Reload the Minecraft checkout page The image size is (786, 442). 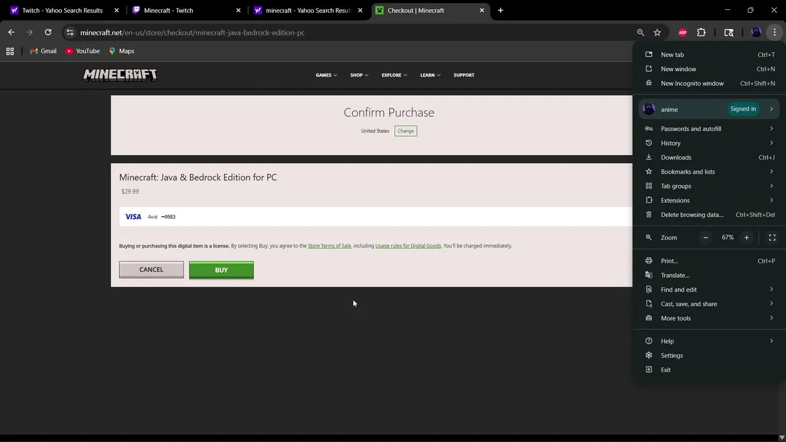pos(48,33)
